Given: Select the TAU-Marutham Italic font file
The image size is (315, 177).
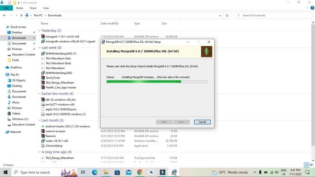Looking at the screenshot, I should pyautogui.click(x=58, y=59).
